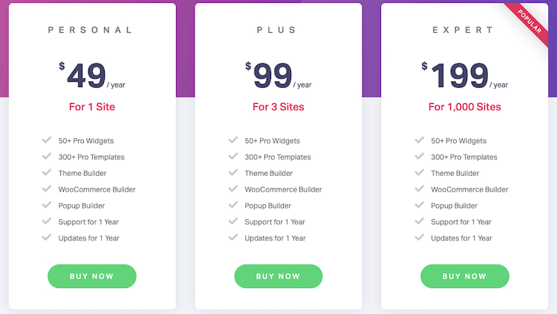Viewport: 557px width, 314px height.
Task: Click the For 3 Sites text
Action: 278,107
